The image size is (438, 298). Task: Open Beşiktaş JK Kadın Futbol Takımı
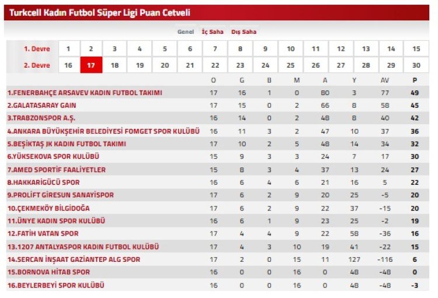pos(67,144)
